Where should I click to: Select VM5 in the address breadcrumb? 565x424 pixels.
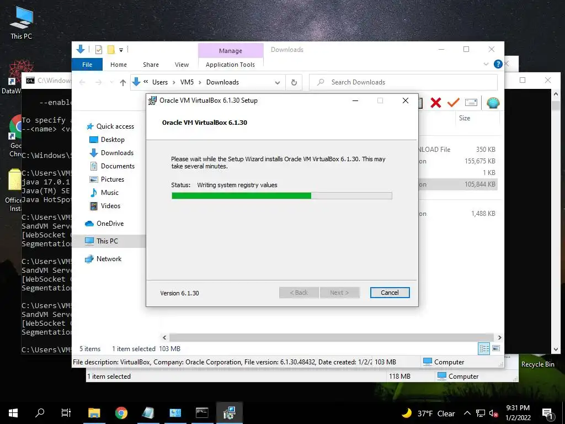pos(187,82)
